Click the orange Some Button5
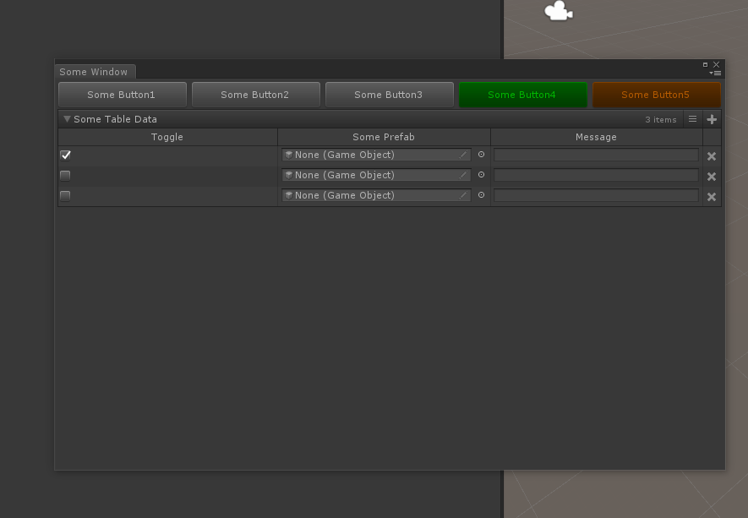The height and width of the screenshot is (518, 748). [656, 95]
